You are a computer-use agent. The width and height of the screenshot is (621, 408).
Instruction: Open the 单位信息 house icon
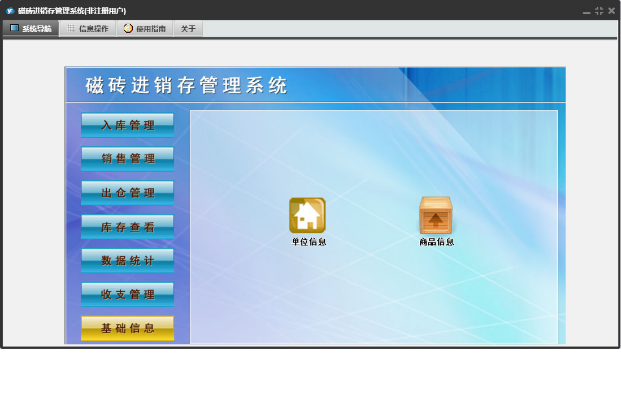(307, 216)
